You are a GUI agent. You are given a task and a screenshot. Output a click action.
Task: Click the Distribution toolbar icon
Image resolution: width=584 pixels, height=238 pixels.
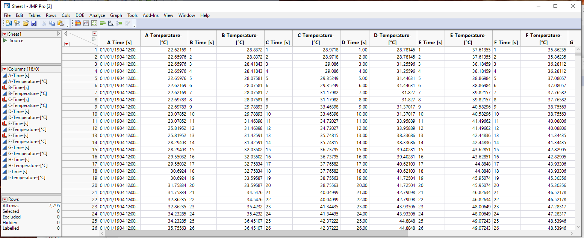tap(102, 23)
